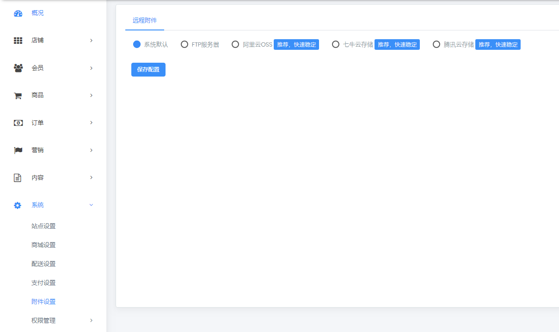Click the 订单 menu label

click(37, 123)
